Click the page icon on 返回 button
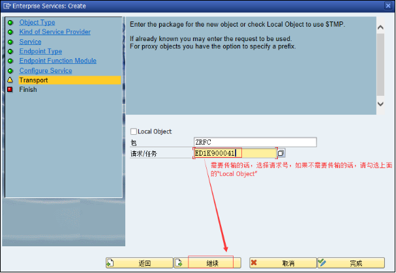 [111, 263]
